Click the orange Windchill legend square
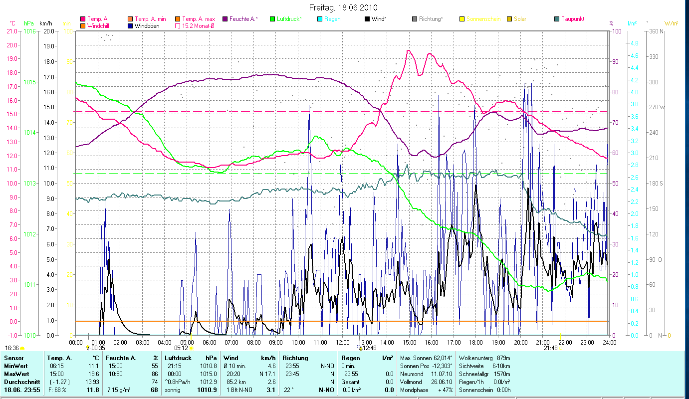Screen dimensions: 689x399 coord(83,25)
